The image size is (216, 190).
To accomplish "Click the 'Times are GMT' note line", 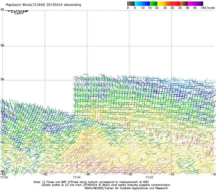I will 91,182.
